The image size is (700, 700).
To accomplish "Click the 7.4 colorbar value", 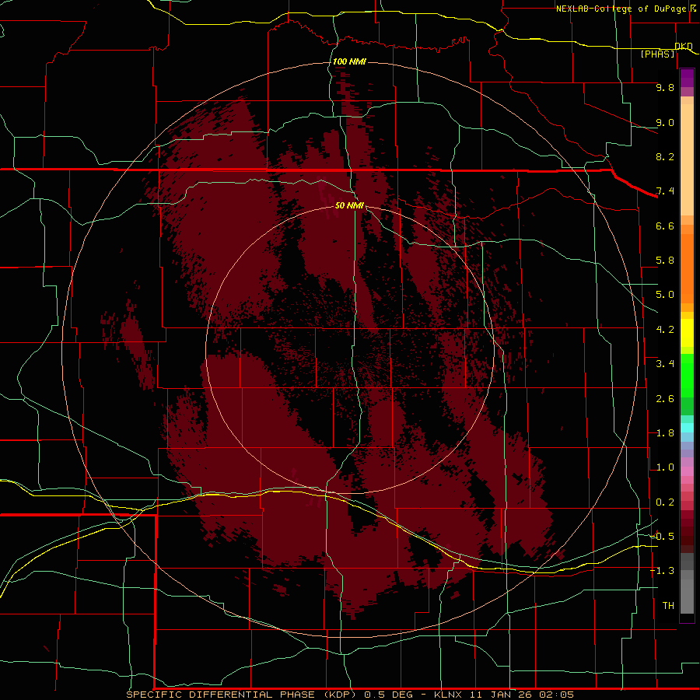I will pyautogui.click(x=665, y=191).
